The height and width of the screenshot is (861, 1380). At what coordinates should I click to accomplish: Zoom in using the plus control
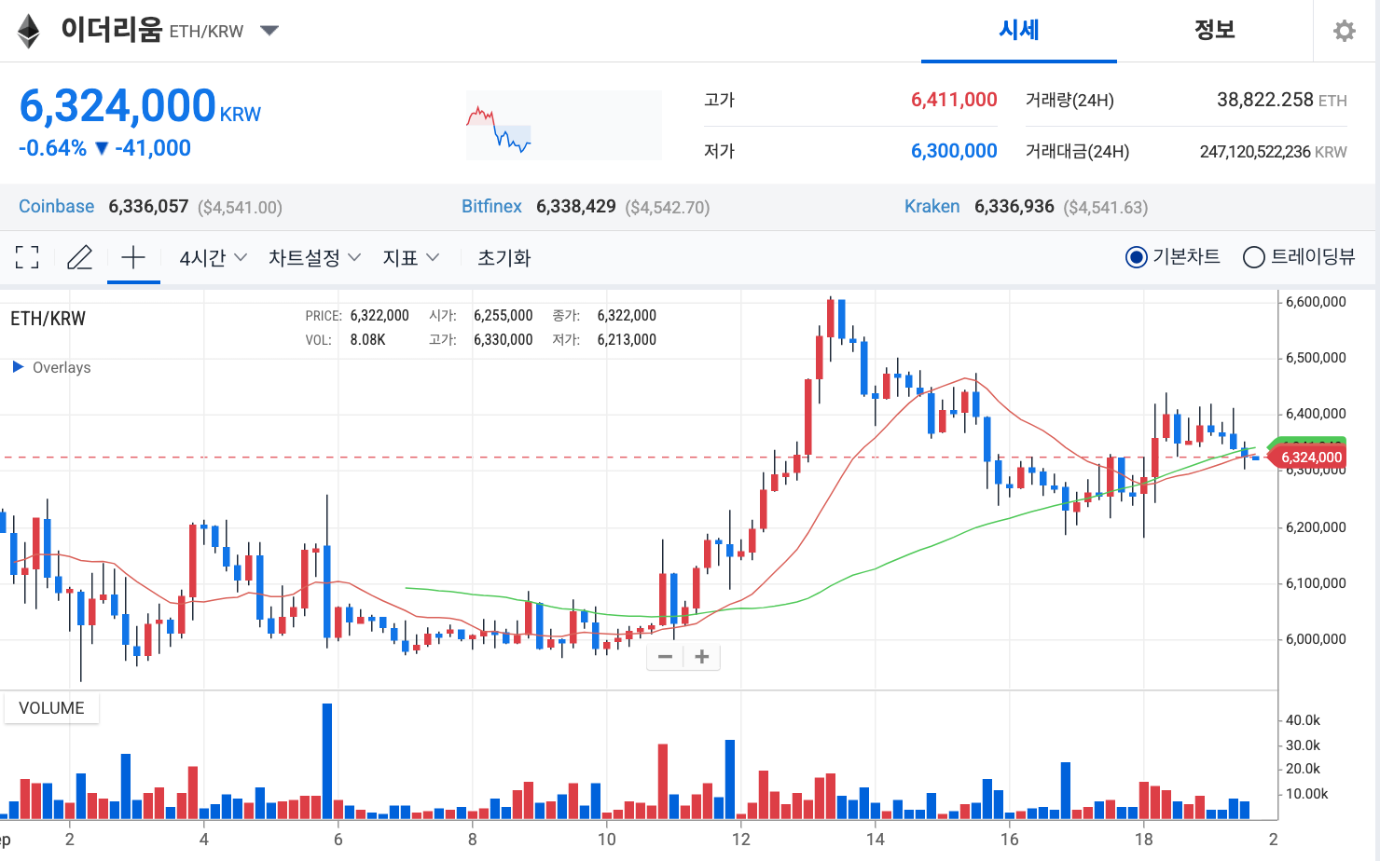(701, 657)
